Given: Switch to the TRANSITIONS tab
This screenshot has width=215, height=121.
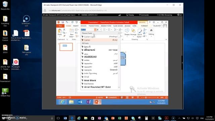Looking at the screenshot, I should point(94,26).
